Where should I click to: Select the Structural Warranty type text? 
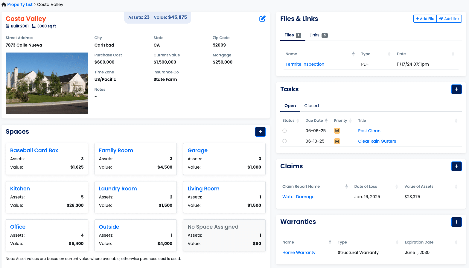(358, 252)
